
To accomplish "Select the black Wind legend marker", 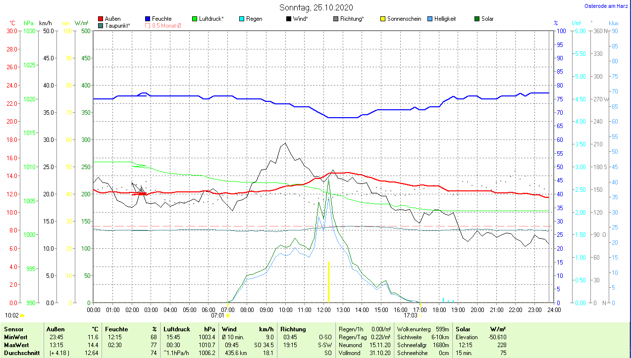I will [x=289, y=19].
